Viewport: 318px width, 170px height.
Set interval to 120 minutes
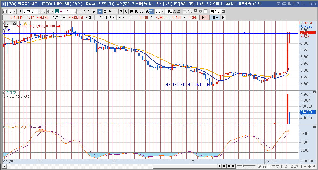point(146,11)
